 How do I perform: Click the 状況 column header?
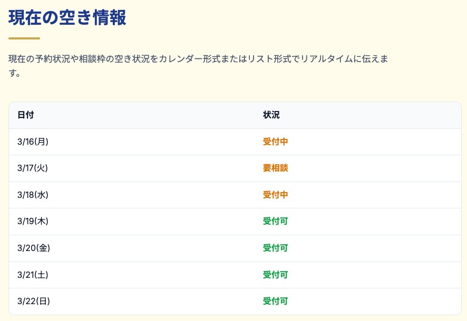pyautogui.click(x=271, y=115)
